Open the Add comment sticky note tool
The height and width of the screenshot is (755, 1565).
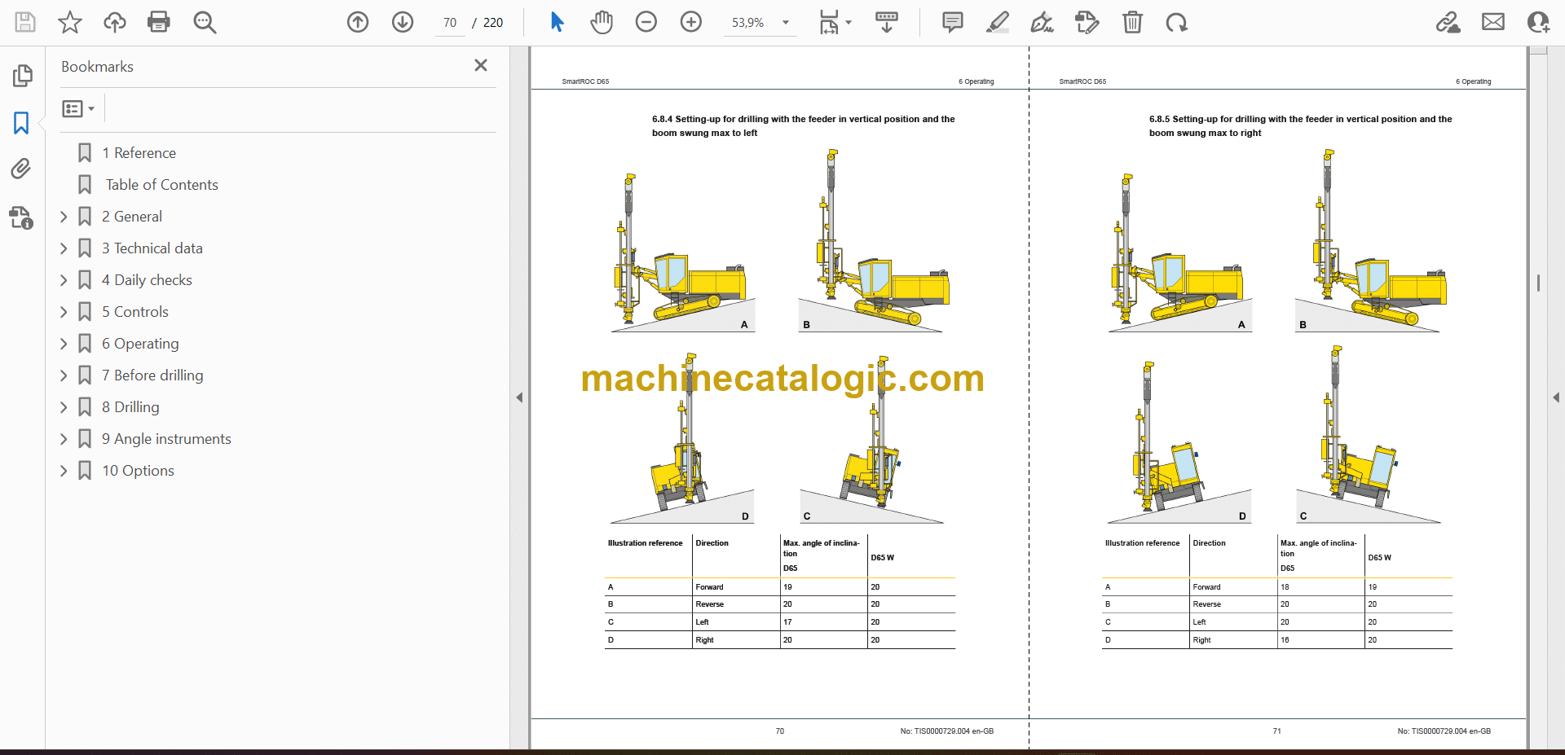click(x=952, y=22)
